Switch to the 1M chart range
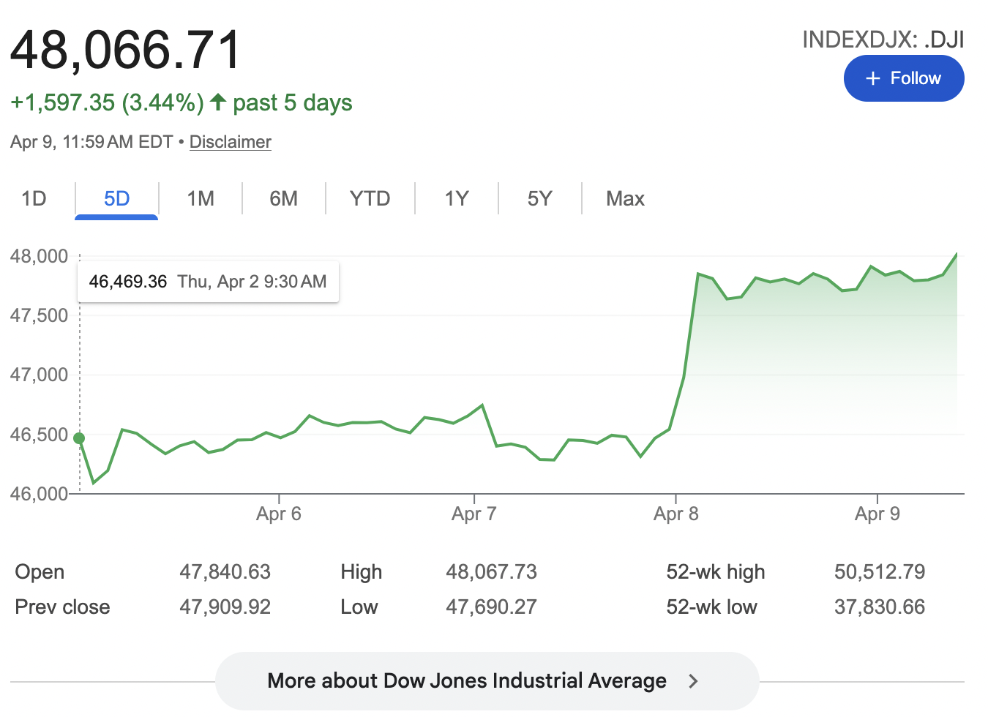This screenshot has width=988, height=717. 201,198
